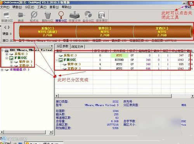Select 文档(F:) in the left tree
The image size is (194, 144).
click(x=26, y=65)
